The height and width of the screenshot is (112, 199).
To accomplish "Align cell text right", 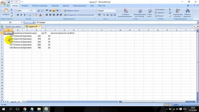I will 53,15.
